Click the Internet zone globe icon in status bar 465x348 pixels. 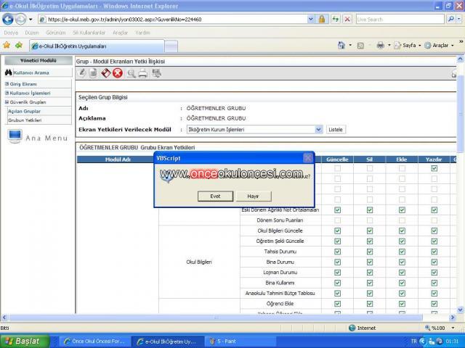352,328
